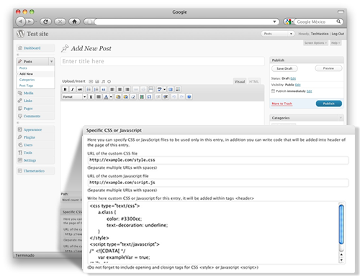Add video via Upload/Insert
Viewport: 360px width, 276px height.
point(97,81)
